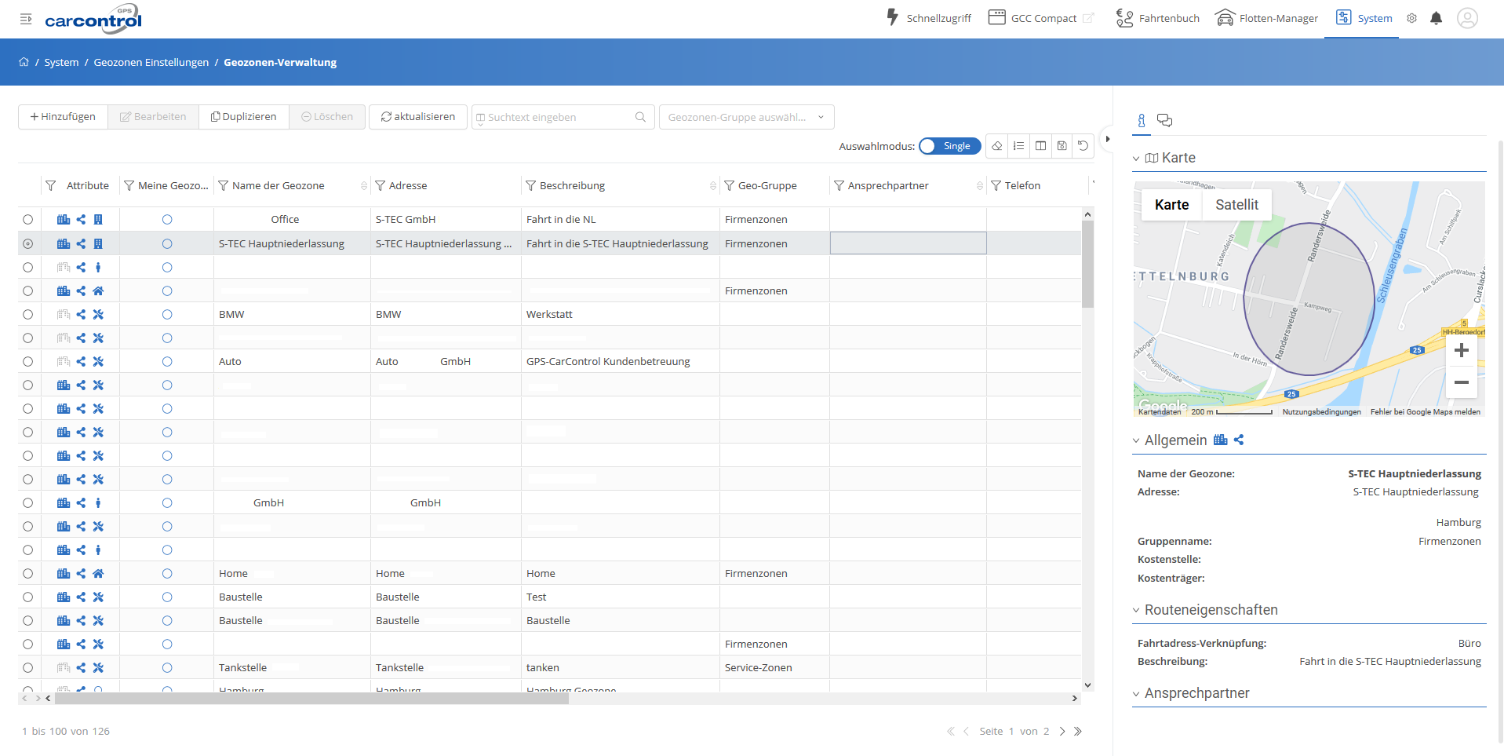Image resolution: width=1504 pixels, height=756 pixels.
Task: Click the Duplizieren button
Action: pyautogui.click(x=243, y=117)
